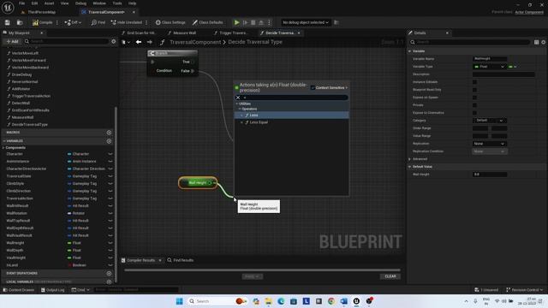Collapse the Utilities category in action menu
This screenshot has height=308, width=548.
click(x=237, y=104)
